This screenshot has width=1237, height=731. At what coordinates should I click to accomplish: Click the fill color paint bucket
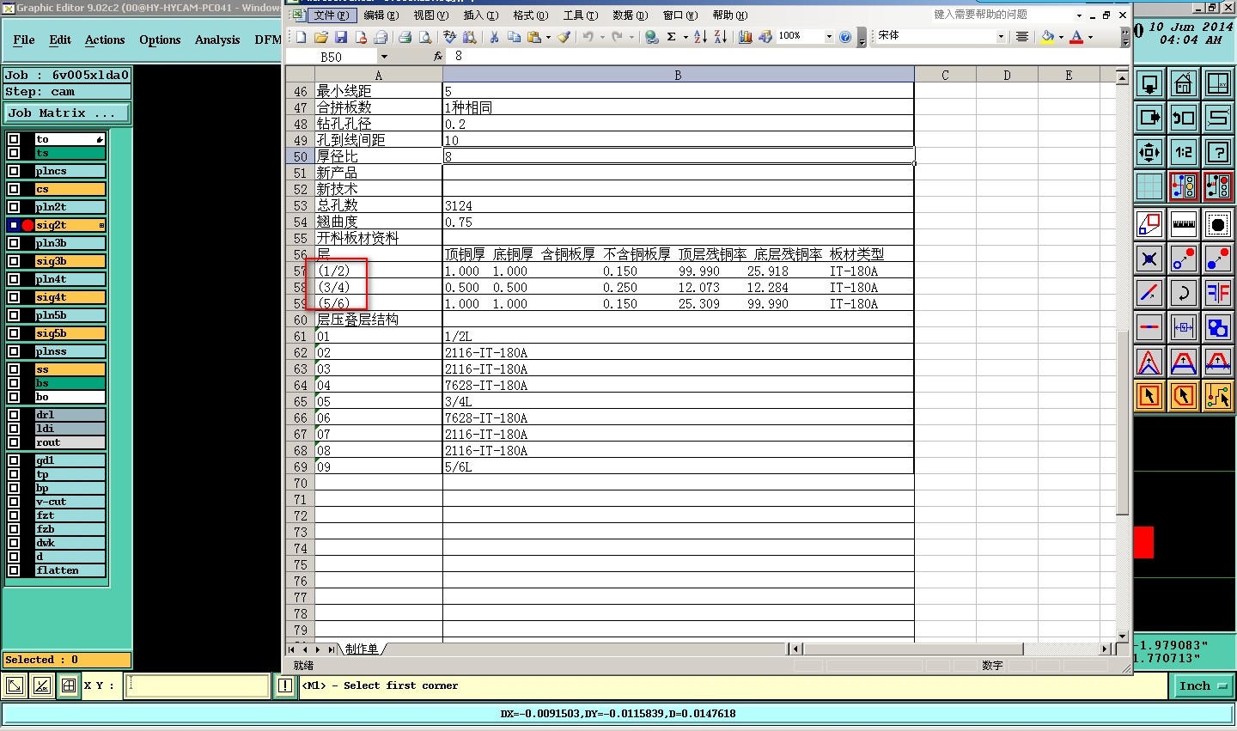(1047, 37)
